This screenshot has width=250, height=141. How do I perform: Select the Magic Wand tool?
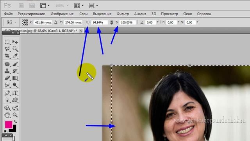(x=15, y=49)
